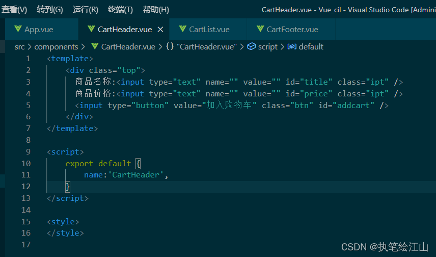Click line number 10 in gutter
The height and width of the screenshot is (257, 436).
click(26, 164)
